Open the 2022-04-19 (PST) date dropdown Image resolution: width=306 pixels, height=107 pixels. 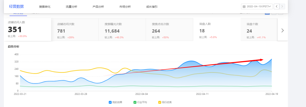[257, 6]
